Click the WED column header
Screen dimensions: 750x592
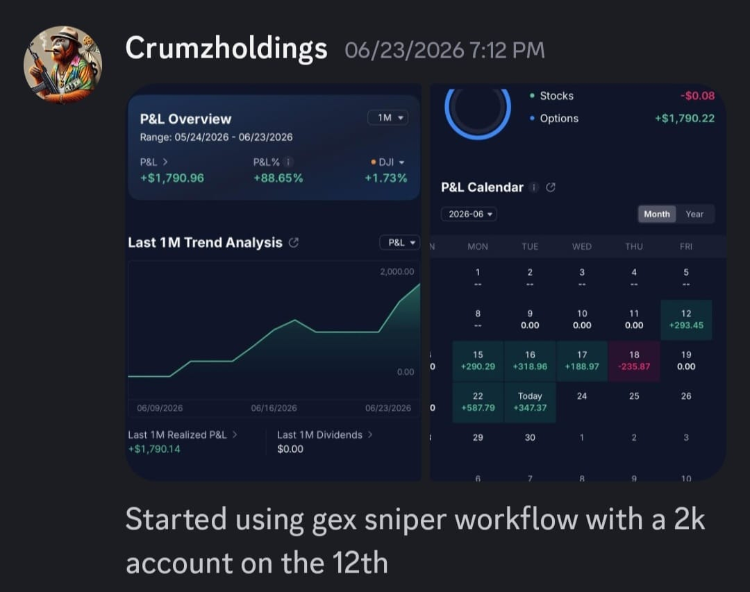(x=582, y=246)
